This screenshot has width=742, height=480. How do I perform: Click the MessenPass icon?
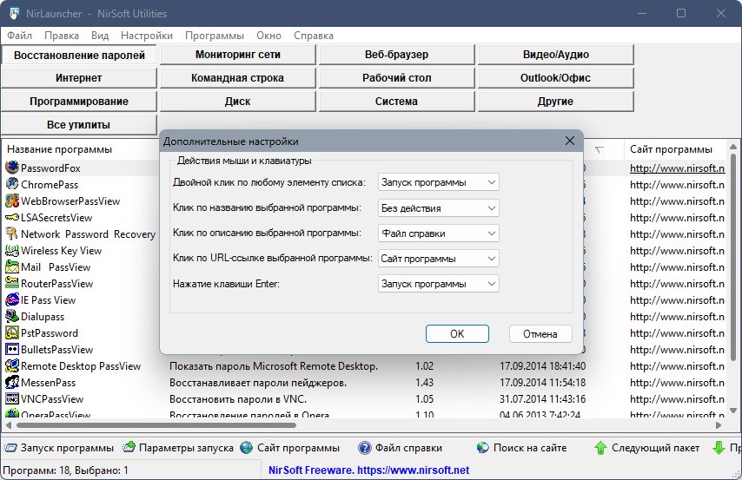pyautogui.click(x=12, y=382)
